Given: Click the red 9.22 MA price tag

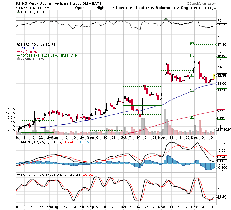Looking at the screenshot, I should (x=220, y=111).
